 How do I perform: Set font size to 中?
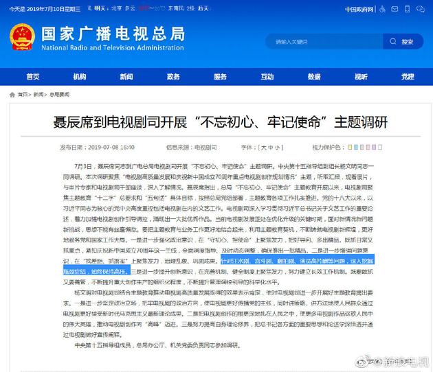click(x=270, y=148)
